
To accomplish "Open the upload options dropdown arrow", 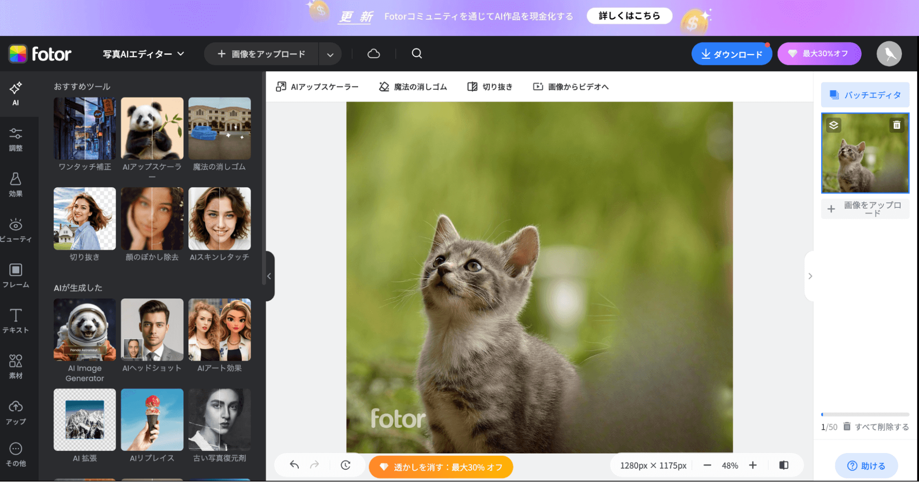I will 330,54.
